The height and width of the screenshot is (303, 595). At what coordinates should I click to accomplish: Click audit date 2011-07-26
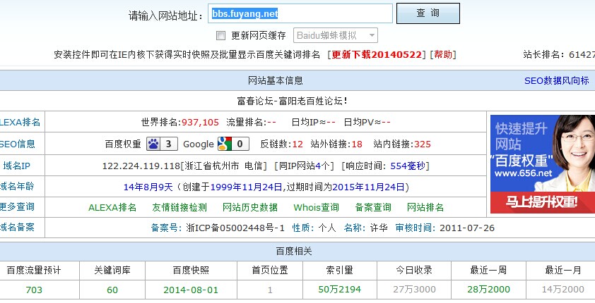[467, 228]
